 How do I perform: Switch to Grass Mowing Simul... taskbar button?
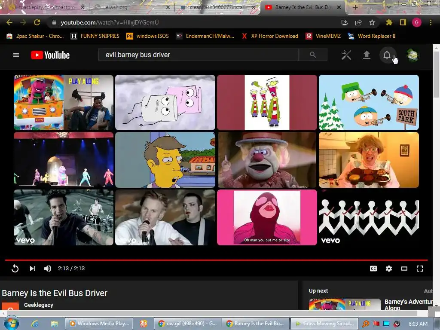(x=325, y=324)
